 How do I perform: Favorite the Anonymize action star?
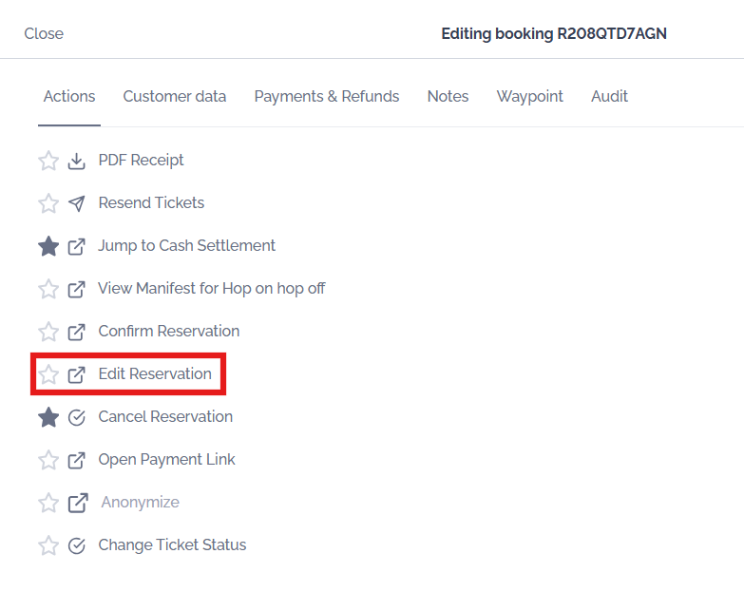tap(48, 503)
